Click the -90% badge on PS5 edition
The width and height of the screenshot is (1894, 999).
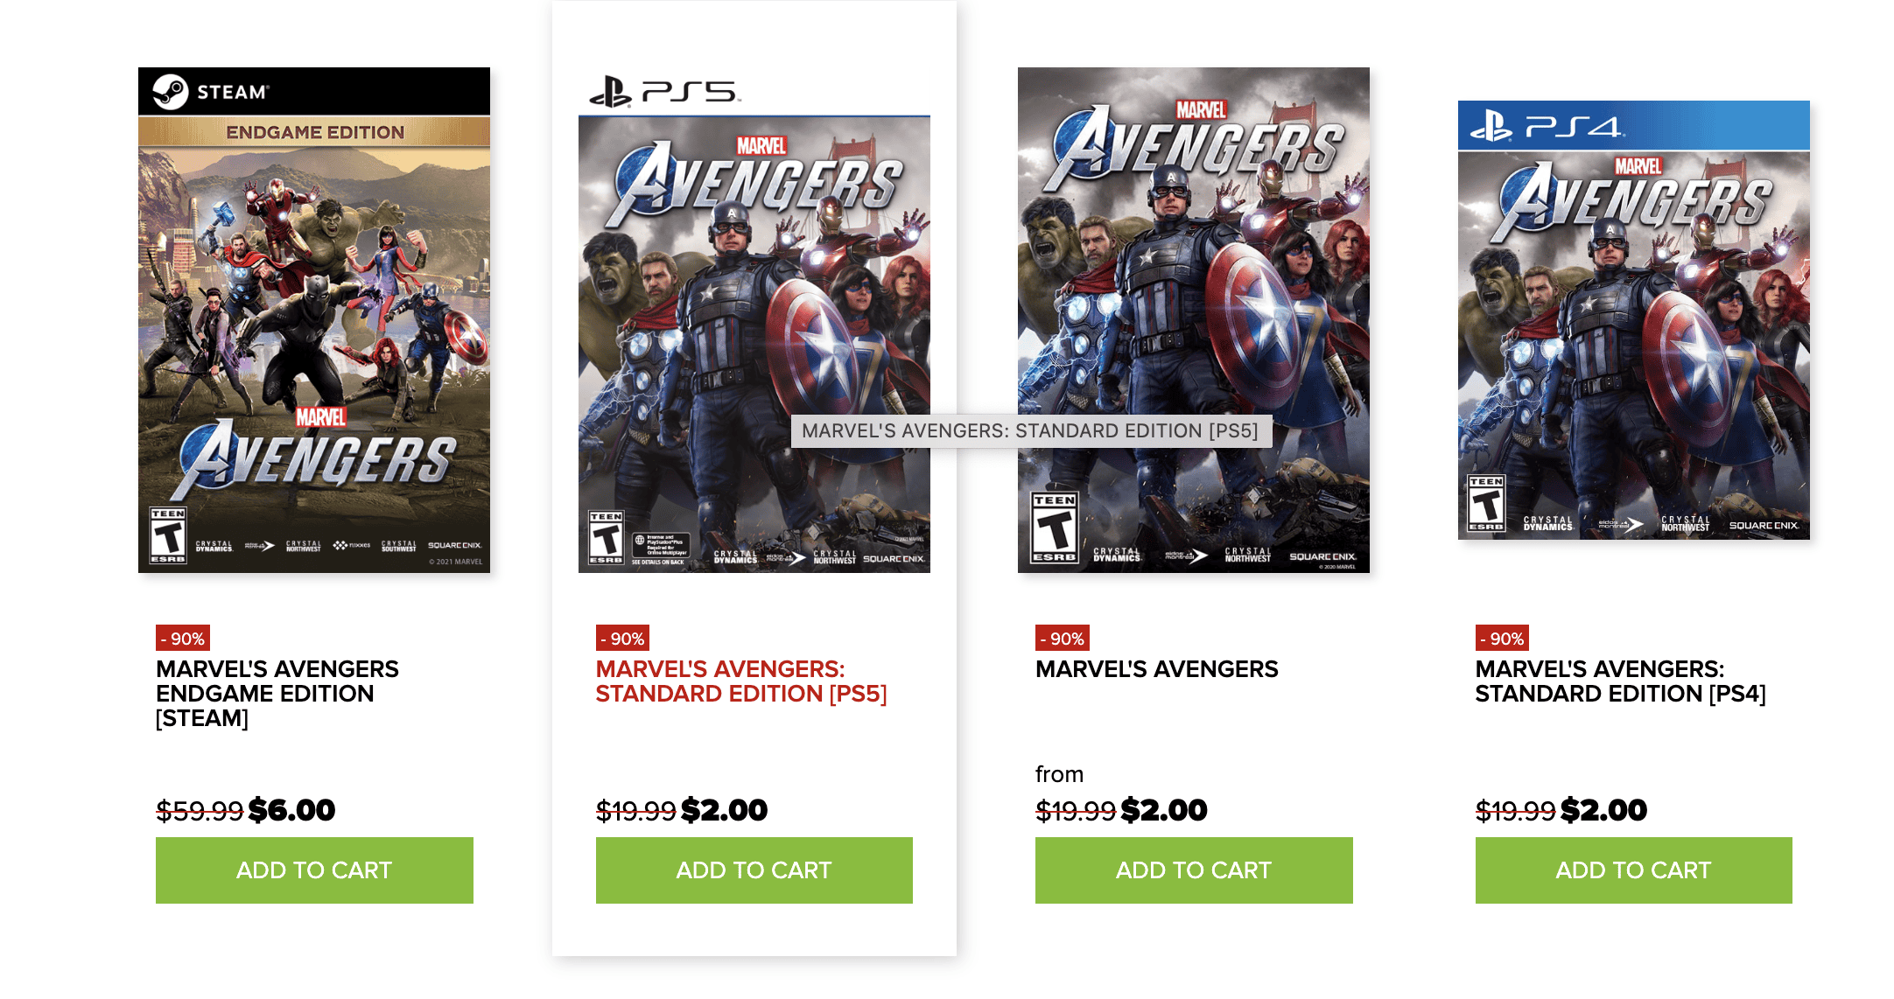pos(622,639)
